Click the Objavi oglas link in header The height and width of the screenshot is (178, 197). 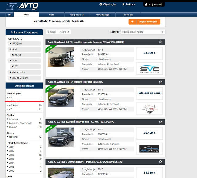(108, 4)
